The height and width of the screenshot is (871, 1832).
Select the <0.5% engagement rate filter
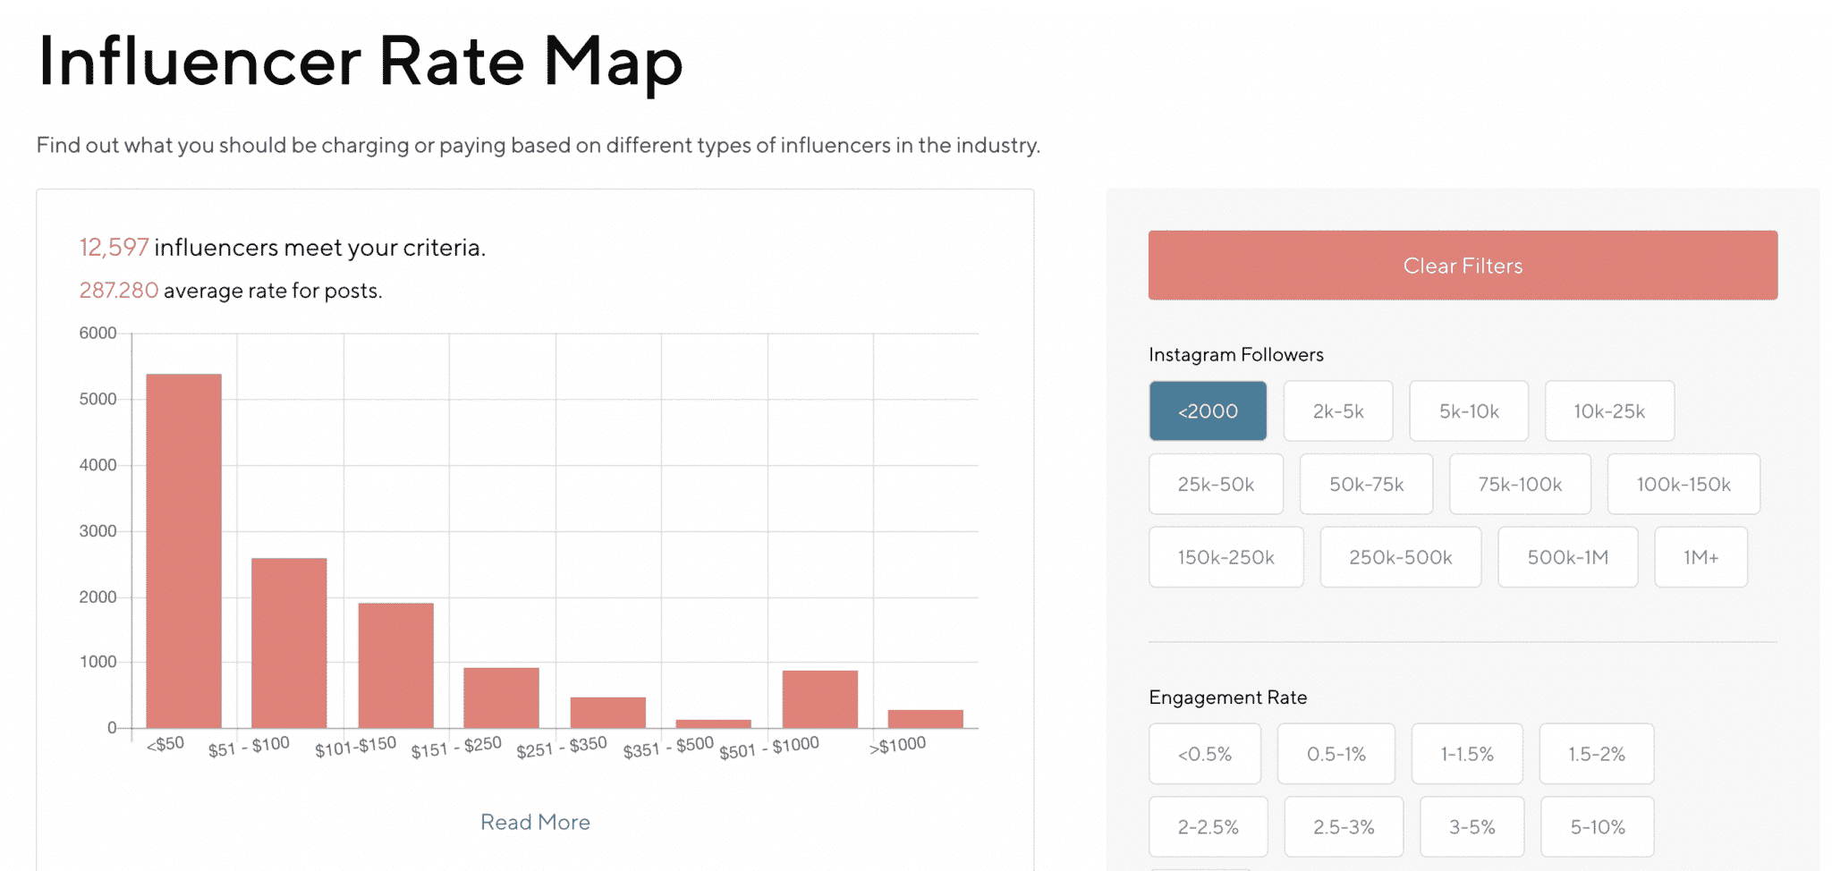[1204, 754]
